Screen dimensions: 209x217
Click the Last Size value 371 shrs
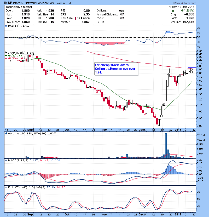83,18
